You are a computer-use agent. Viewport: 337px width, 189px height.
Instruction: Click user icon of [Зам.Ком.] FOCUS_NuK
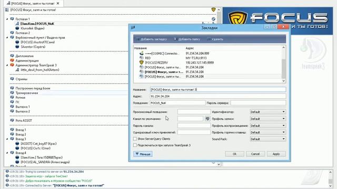coord(17,24)
